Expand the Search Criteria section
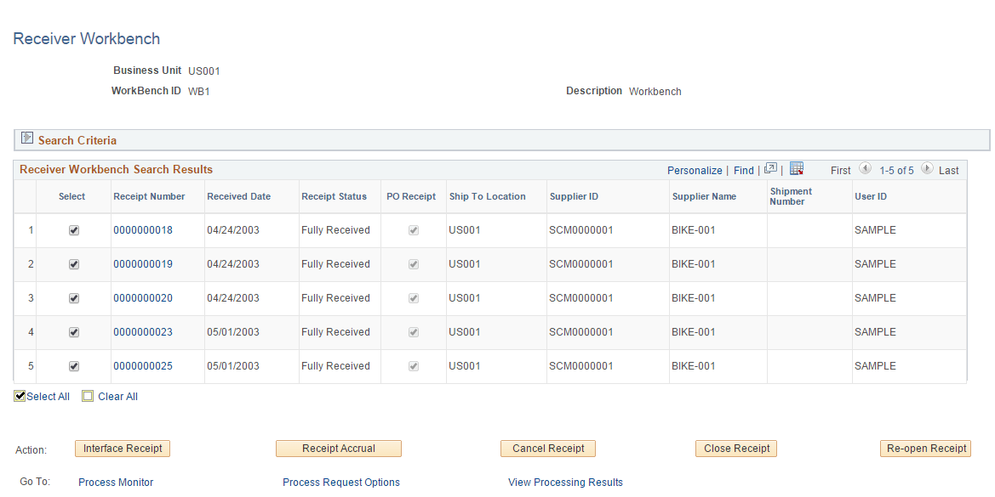 26,138
